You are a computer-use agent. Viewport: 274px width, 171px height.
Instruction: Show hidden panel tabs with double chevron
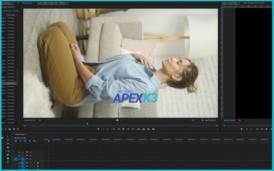19,3
